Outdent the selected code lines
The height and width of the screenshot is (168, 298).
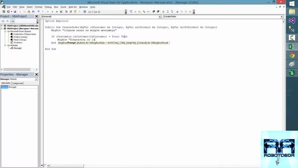coord(158,12)
